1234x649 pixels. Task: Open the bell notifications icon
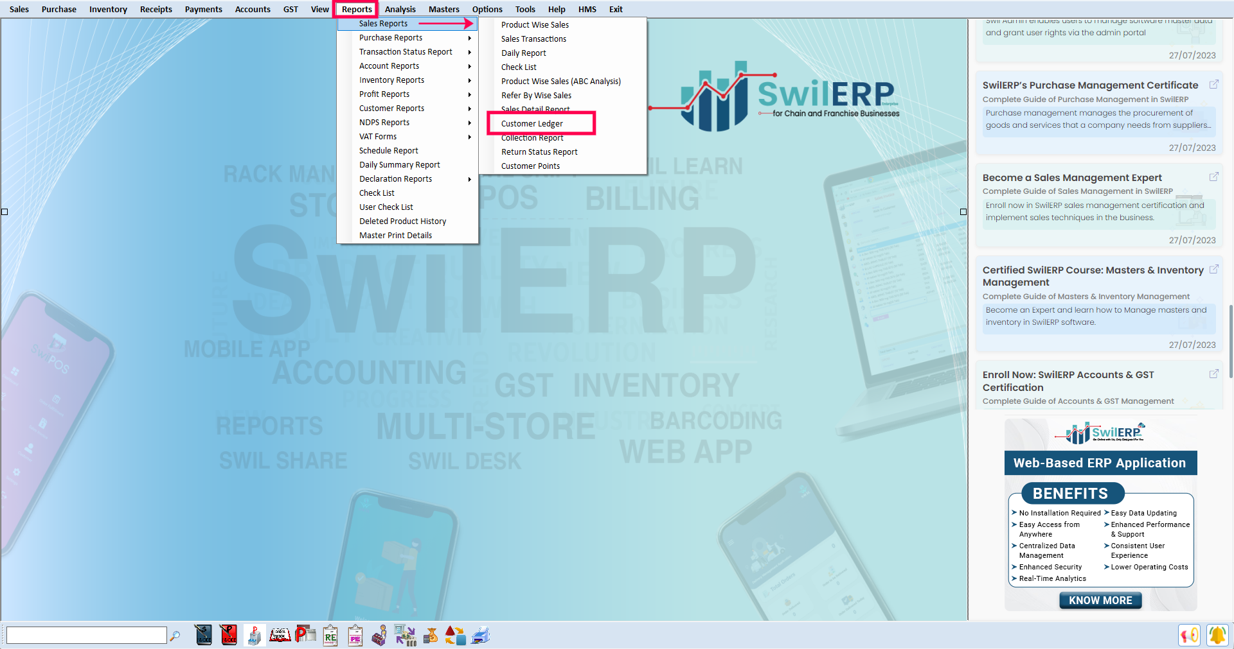pyautogui.click(x=1217, y=635)
